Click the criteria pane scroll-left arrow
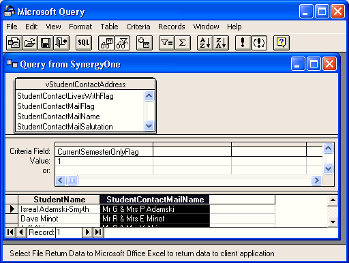This screenshot has height=263, width=349. coord(61,181)
